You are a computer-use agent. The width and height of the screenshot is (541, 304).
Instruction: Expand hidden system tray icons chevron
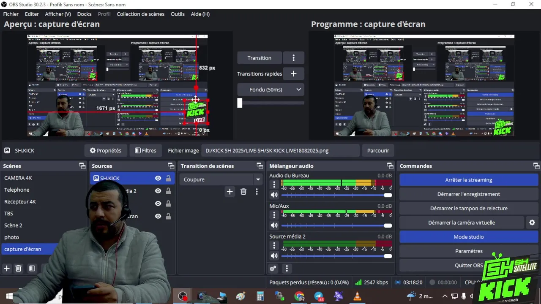tap(445, 296)
